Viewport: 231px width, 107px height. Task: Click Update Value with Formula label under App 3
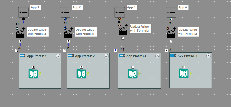click(x=141, y=29)
